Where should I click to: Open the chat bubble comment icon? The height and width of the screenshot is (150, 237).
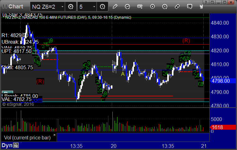[190, 7]
